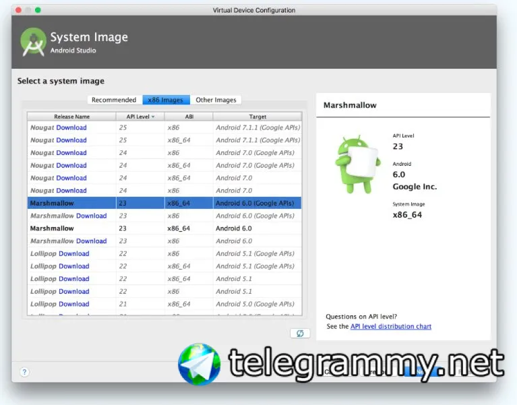Download Lollipop API 21 x86_64 image
Screen dimensions: 517x405
coord(74,304)
